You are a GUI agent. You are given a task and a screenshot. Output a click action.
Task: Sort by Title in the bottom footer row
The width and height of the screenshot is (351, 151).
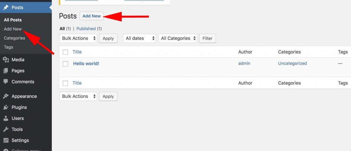coord(77,83)
